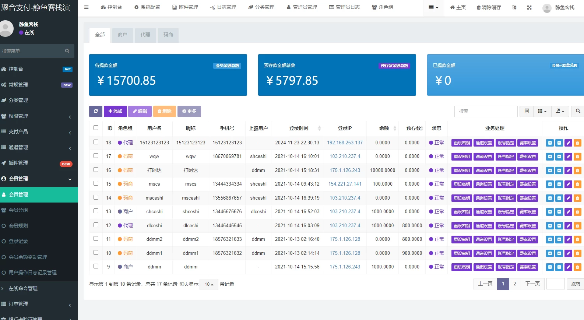Screen dimensions: 584x320
Task: Click the table search input field
Action: pyautogui.click(x=486, y=111)
